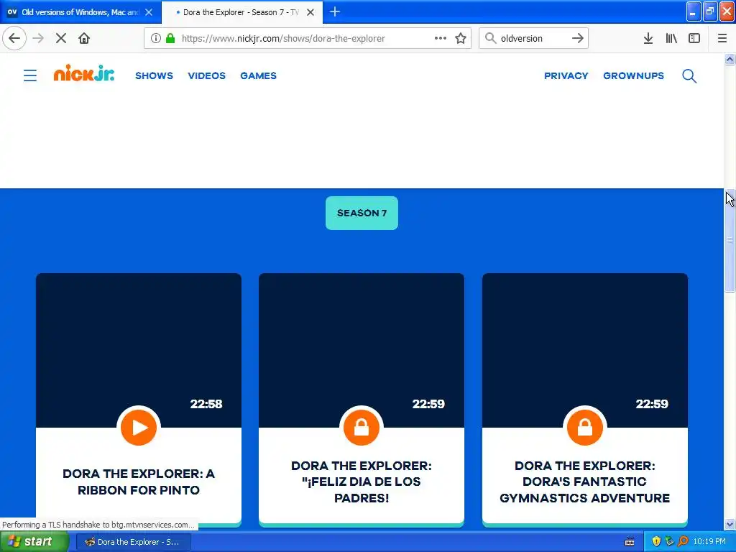Open the Library bookmarks and history
The width and height of the screenshot is (736, 552).
[x=671, y=38]
